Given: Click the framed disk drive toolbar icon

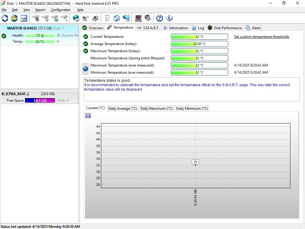Looking at the screenshot, I should [24, 18].
